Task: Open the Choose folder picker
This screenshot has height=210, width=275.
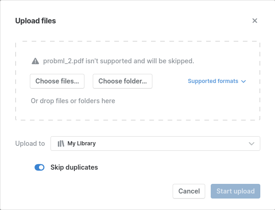Action: click(x=123, y=81)
